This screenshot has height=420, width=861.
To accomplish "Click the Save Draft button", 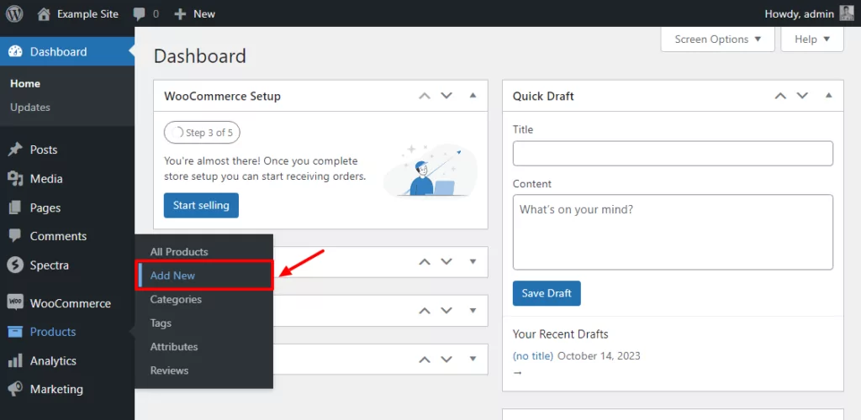I will click(x=547, y=293).
